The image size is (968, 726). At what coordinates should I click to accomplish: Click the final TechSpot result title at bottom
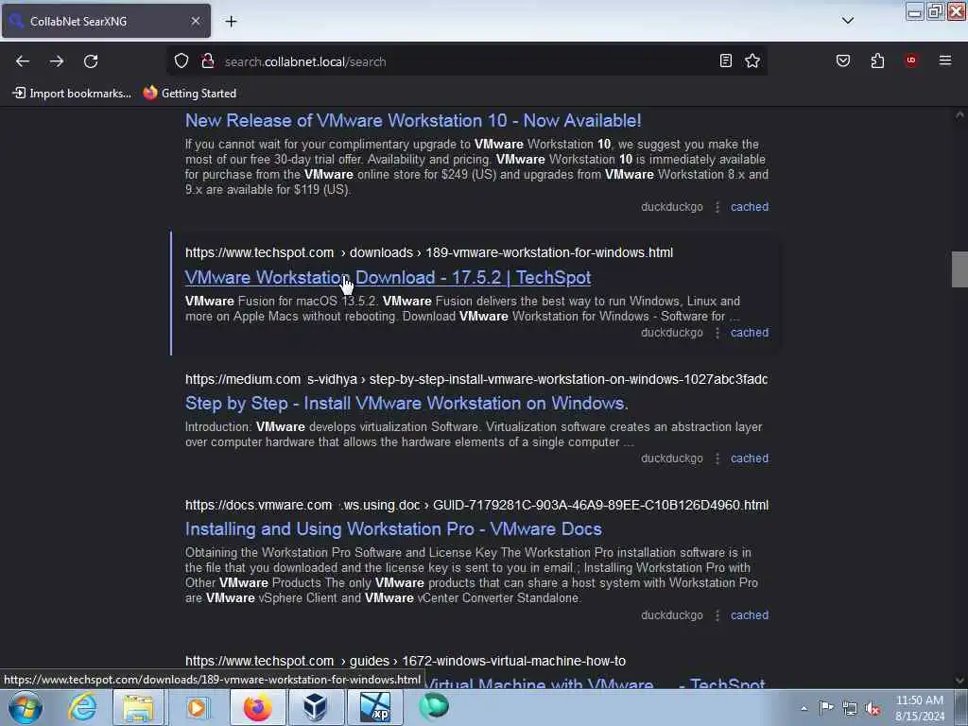point(596,683)
